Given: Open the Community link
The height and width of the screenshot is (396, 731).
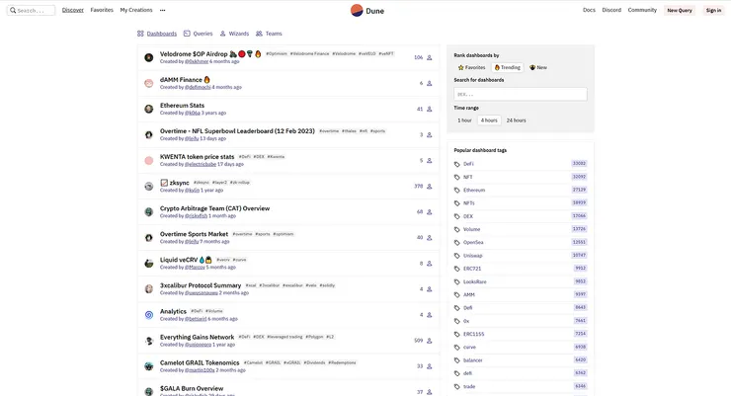Looking at the screenshot, I should click(x=642, y=10).
